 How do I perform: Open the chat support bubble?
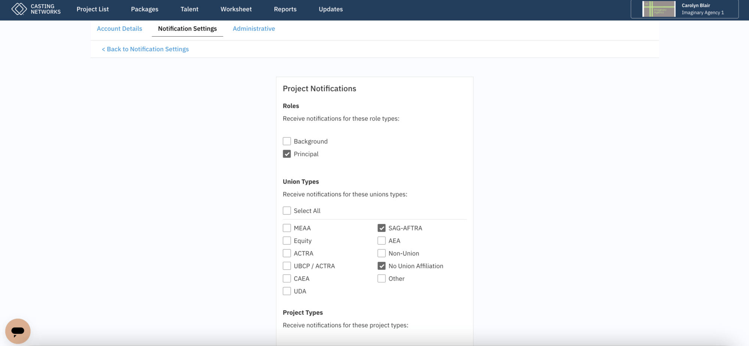pyautogui.click(x=18, y=331)
